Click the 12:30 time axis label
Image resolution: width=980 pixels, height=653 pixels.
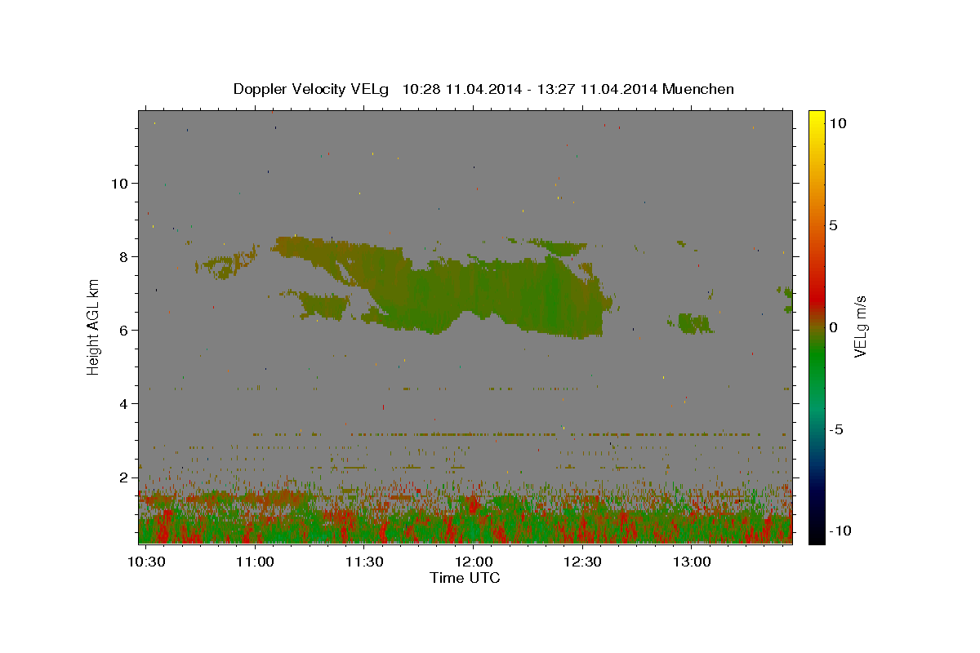(582, 562)
